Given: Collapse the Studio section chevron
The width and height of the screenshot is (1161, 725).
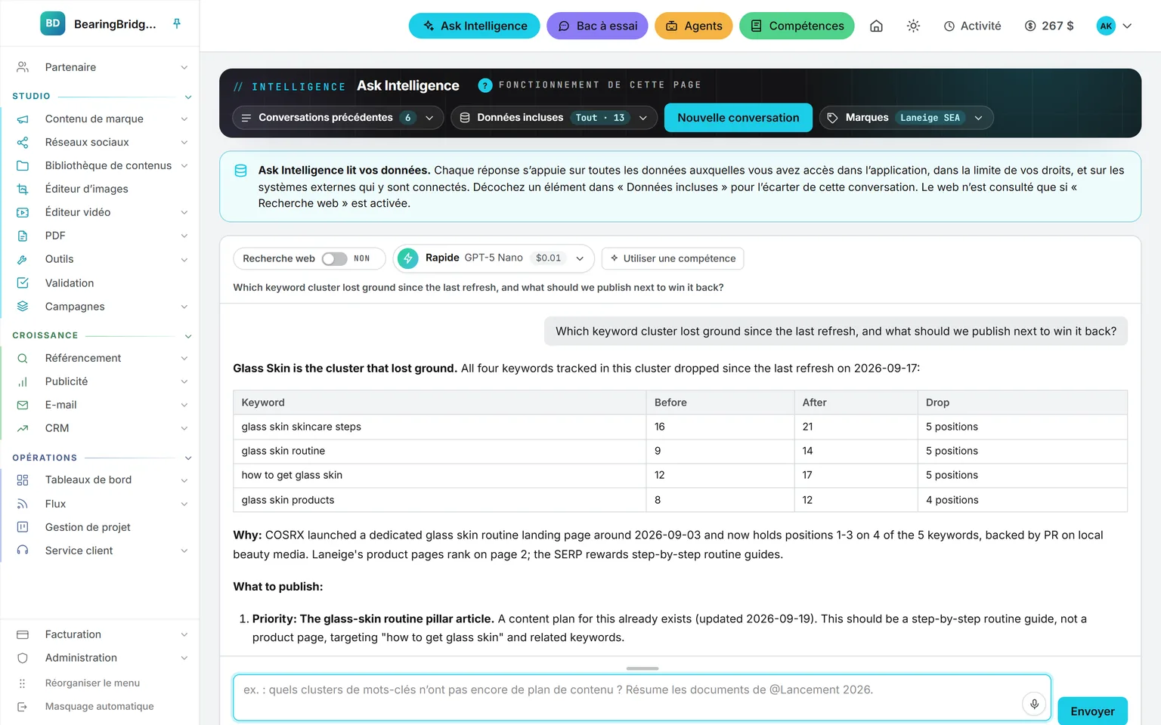Looking at the screenshot, I should click(x=188, y=97).
